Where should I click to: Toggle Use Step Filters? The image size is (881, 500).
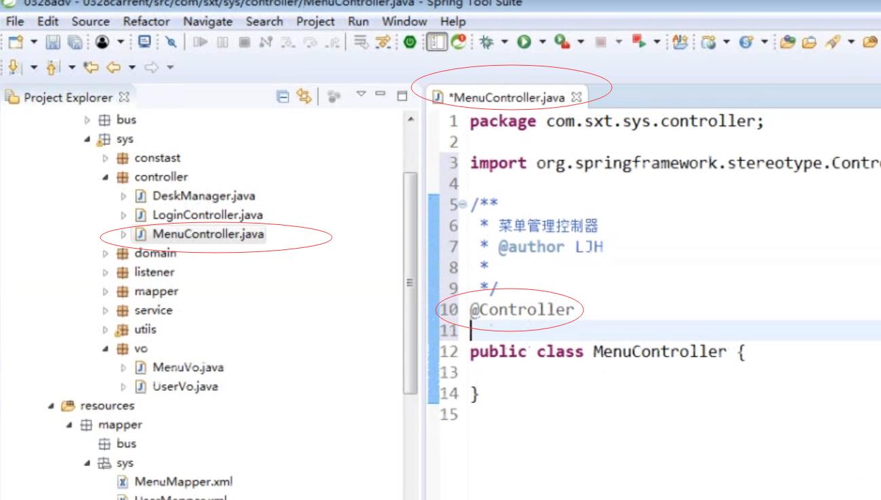coord(382,42)
